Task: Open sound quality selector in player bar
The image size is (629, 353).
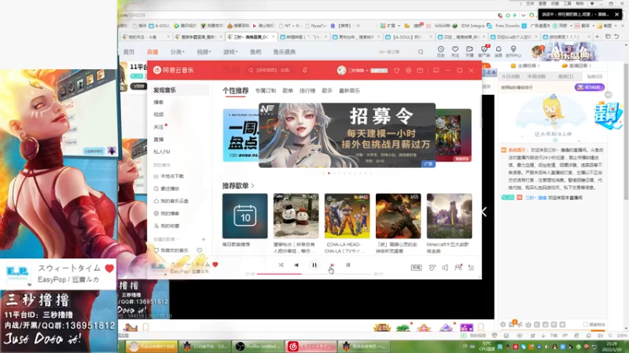Action: pyautogui.click(x=416, y=267)
